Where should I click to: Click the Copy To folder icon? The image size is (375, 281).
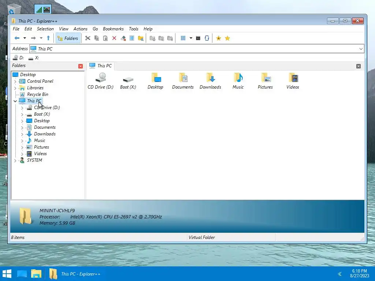coord(161,38)
